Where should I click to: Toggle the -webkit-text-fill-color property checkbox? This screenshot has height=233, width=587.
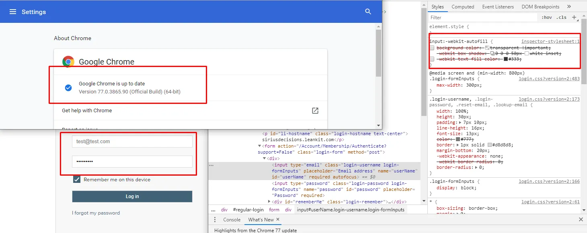432,59
